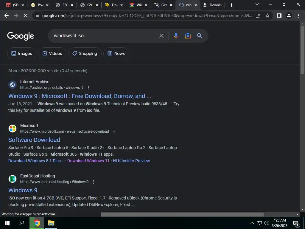Open the Chrome profile menu
Image resolution: width=305 pixels, height=229 pixels.
click(289, 16)
